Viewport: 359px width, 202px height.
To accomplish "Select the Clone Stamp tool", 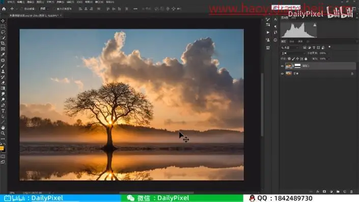I will [3, 71].
